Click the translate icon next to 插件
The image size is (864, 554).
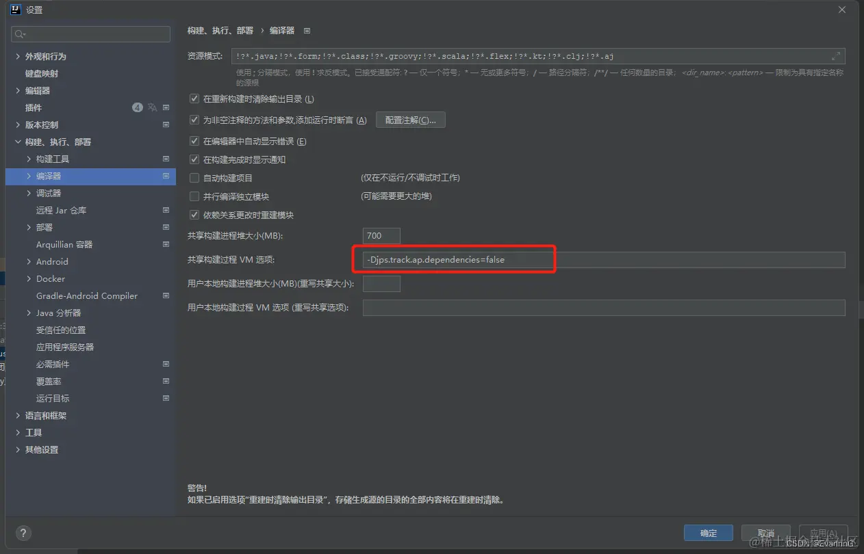[152, 107]
